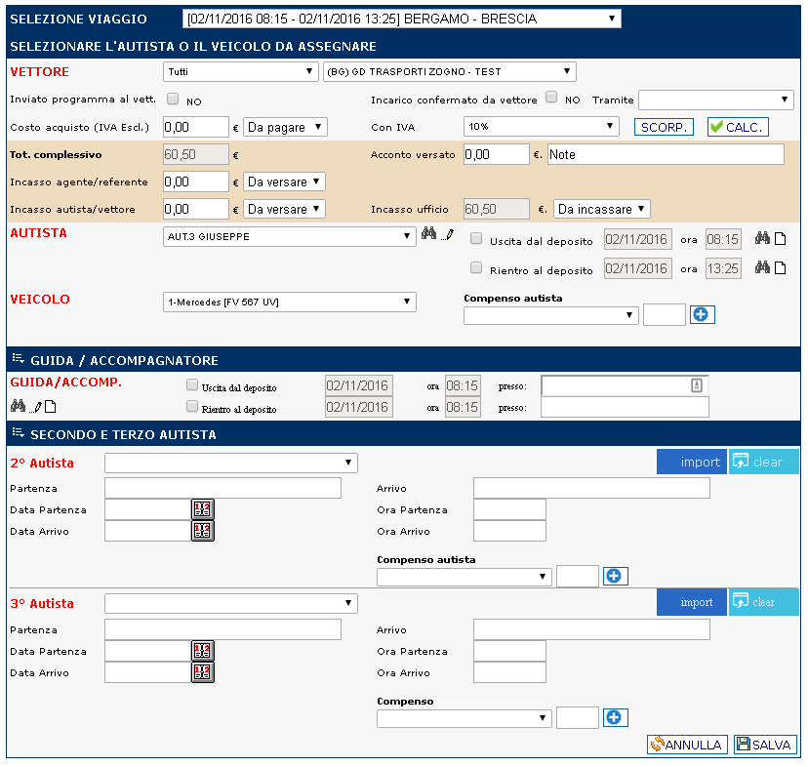Click blue plus icon in 3° Autista Compenso
The image size is (808, 767).
click(x=615, y=718)
